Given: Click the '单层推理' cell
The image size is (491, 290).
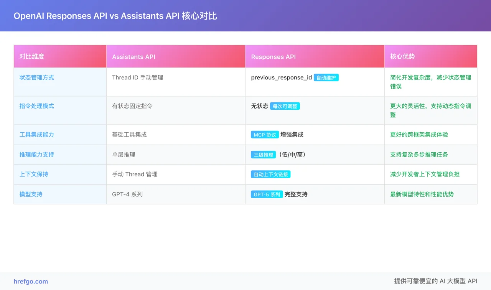Looking at the screenshot, I should (176, 155).
